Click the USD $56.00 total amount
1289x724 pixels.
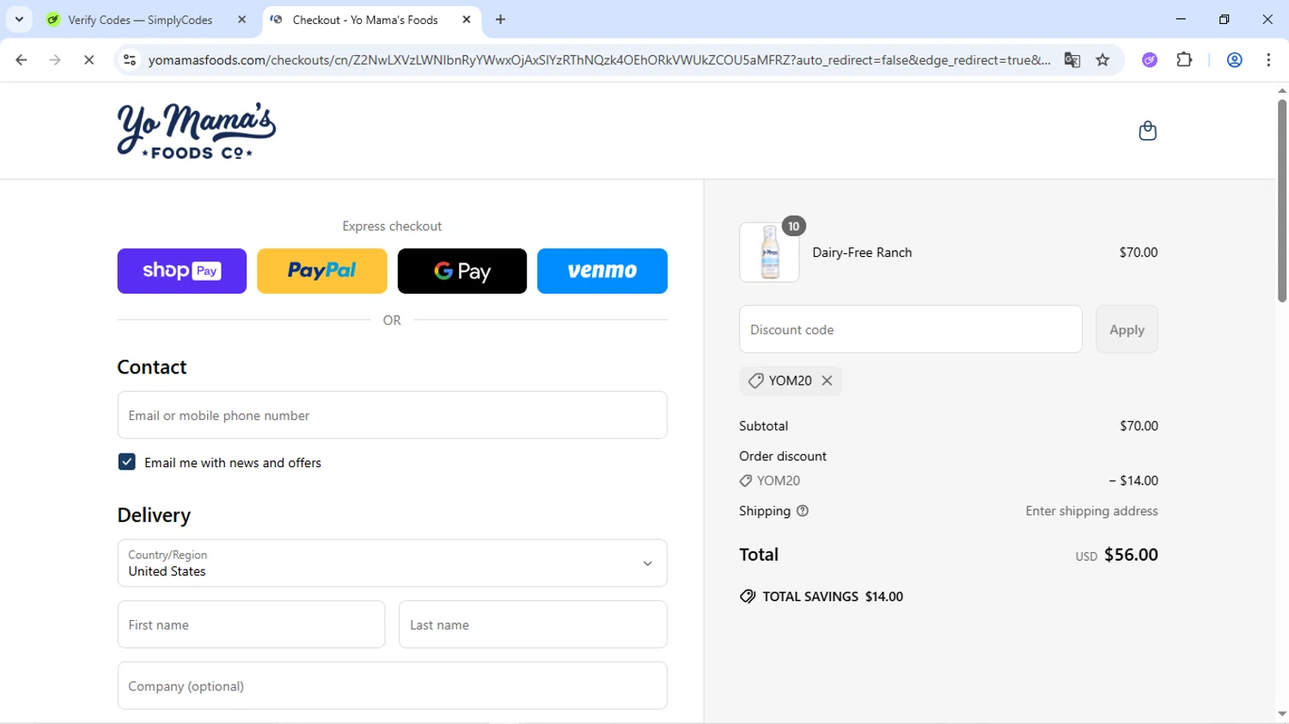(1116, 555)
